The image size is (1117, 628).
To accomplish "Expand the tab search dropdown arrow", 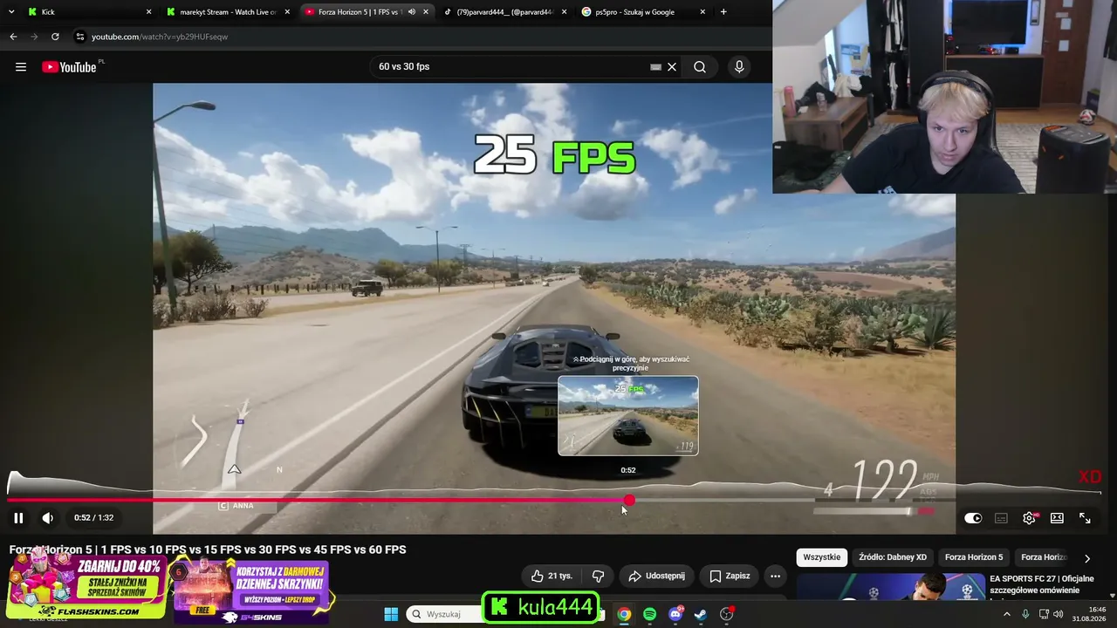I will coord(11,12).
